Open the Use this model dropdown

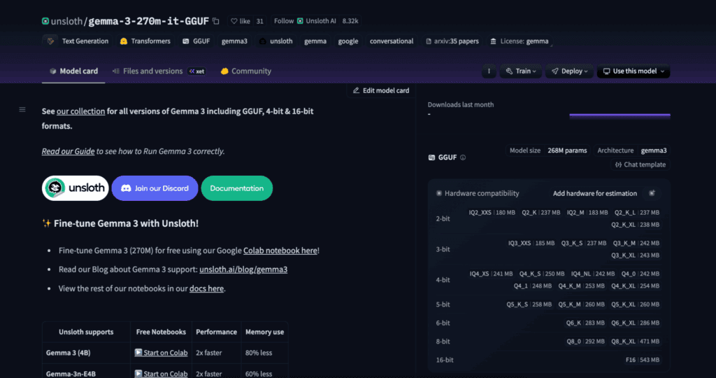633,71
